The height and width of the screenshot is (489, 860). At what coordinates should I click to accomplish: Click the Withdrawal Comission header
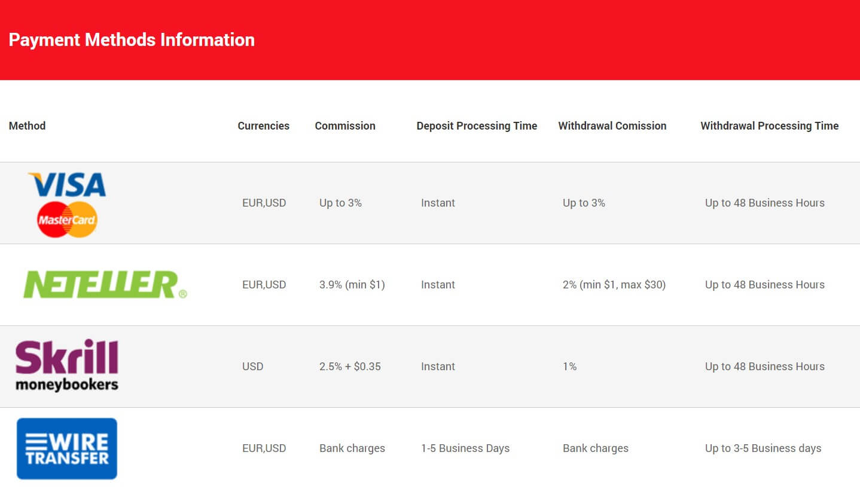click(612, 126)
